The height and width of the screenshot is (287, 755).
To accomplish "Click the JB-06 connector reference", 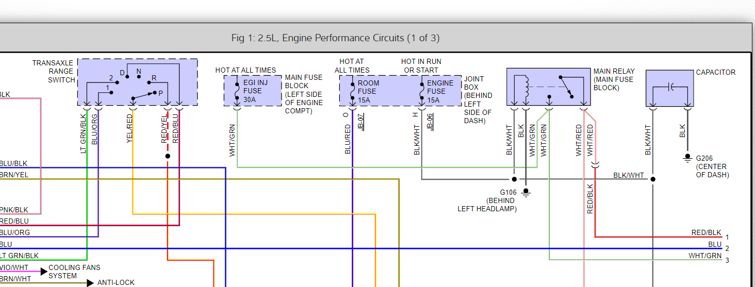I will point(430,122).
